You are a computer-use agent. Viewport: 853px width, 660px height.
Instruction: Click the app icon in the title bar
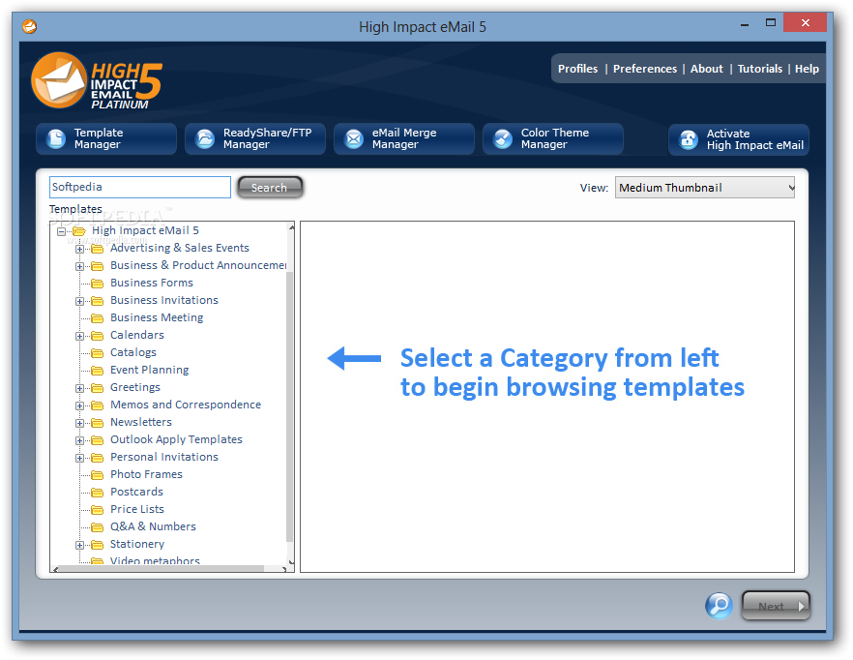29,26
